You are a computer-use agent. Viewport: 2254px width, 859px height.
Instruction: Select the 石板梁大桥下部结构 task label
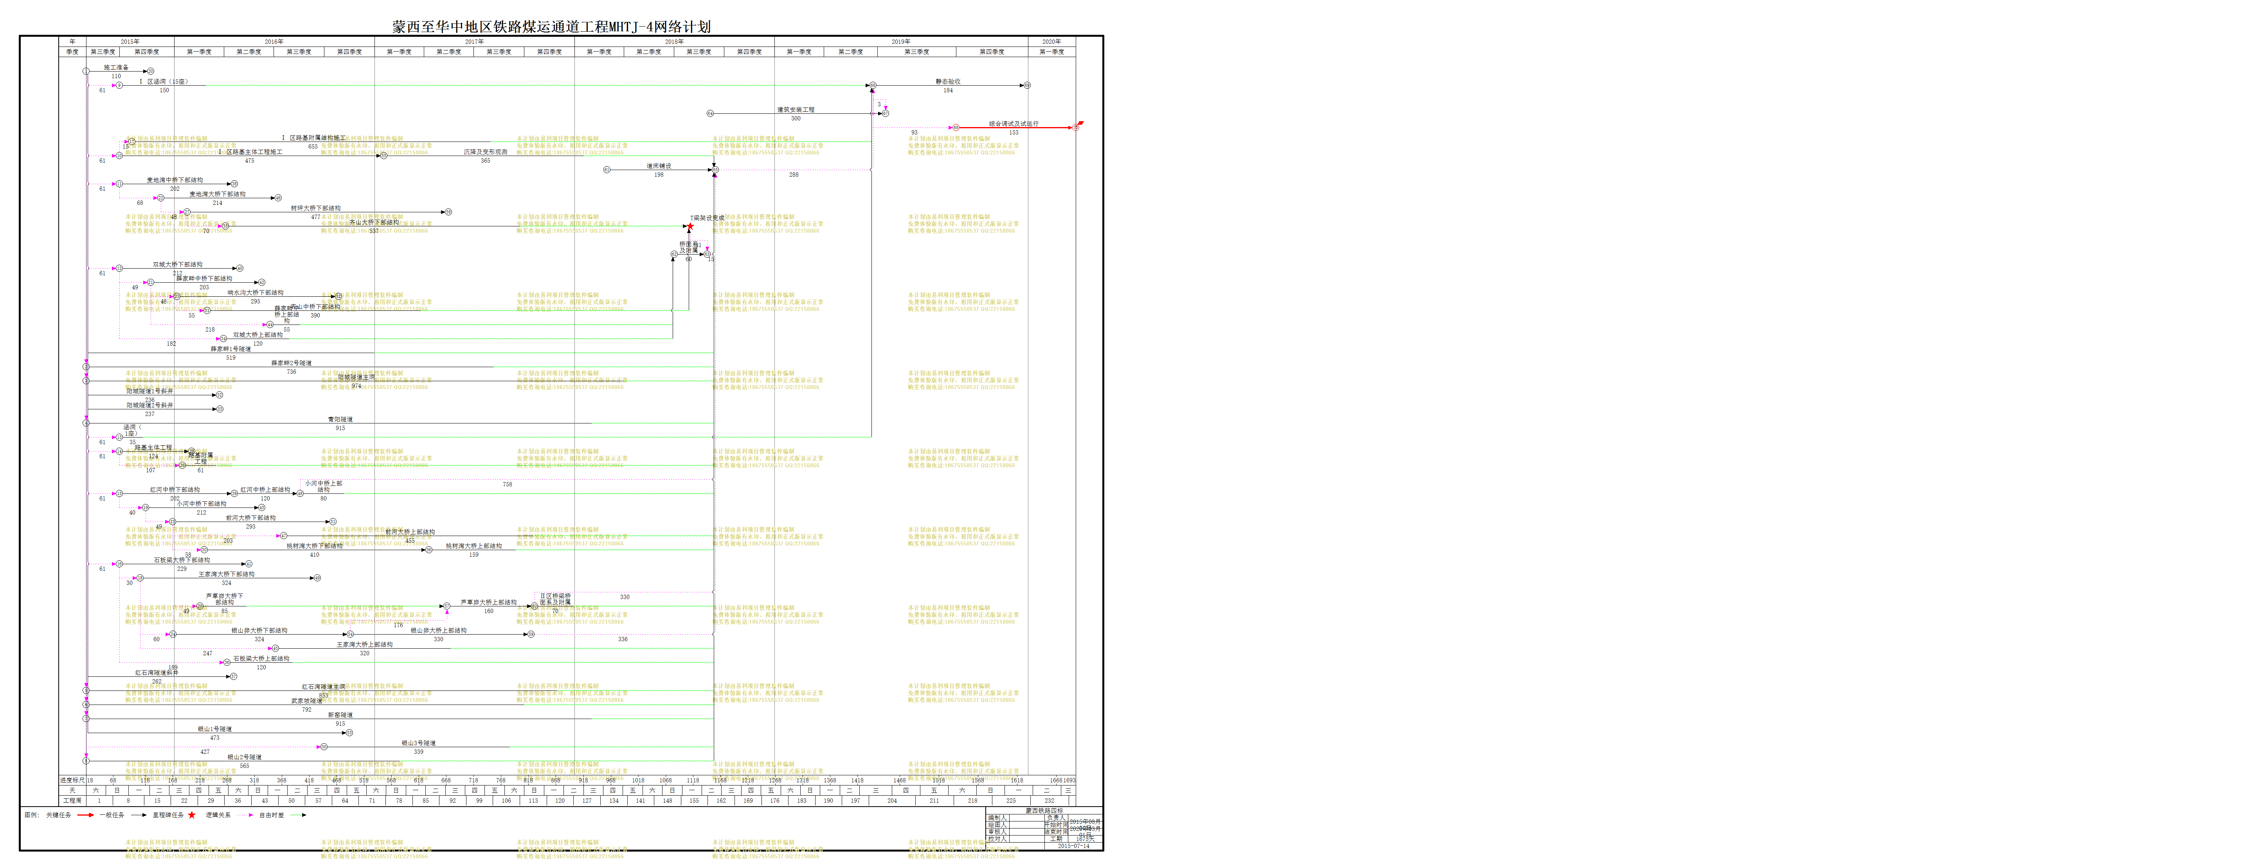pyautogui.click(x=182, y=560)
